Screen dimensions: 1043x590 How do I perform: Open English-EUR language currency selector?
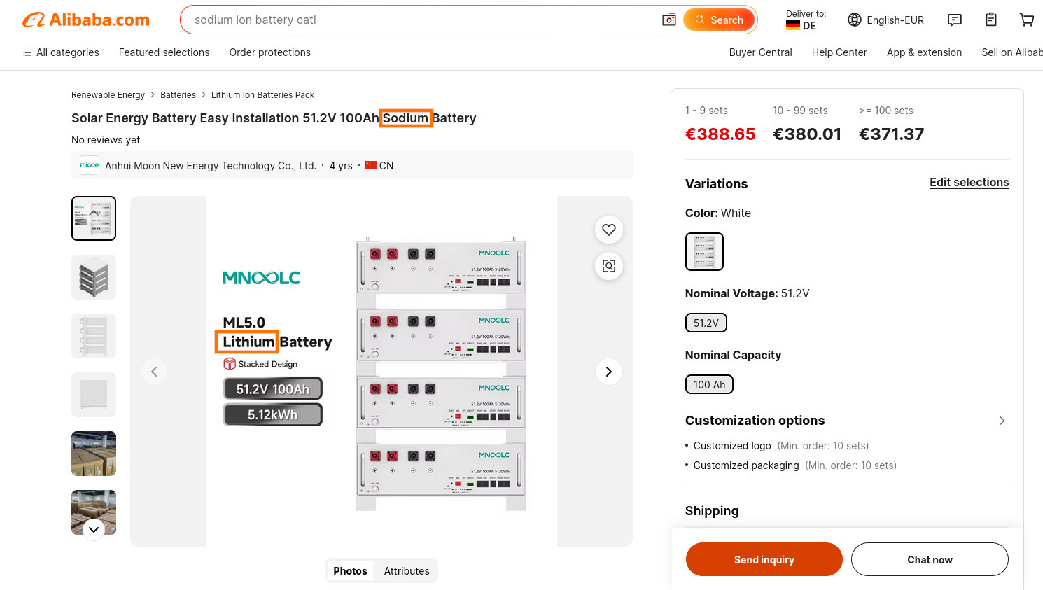tap(885, 20)
